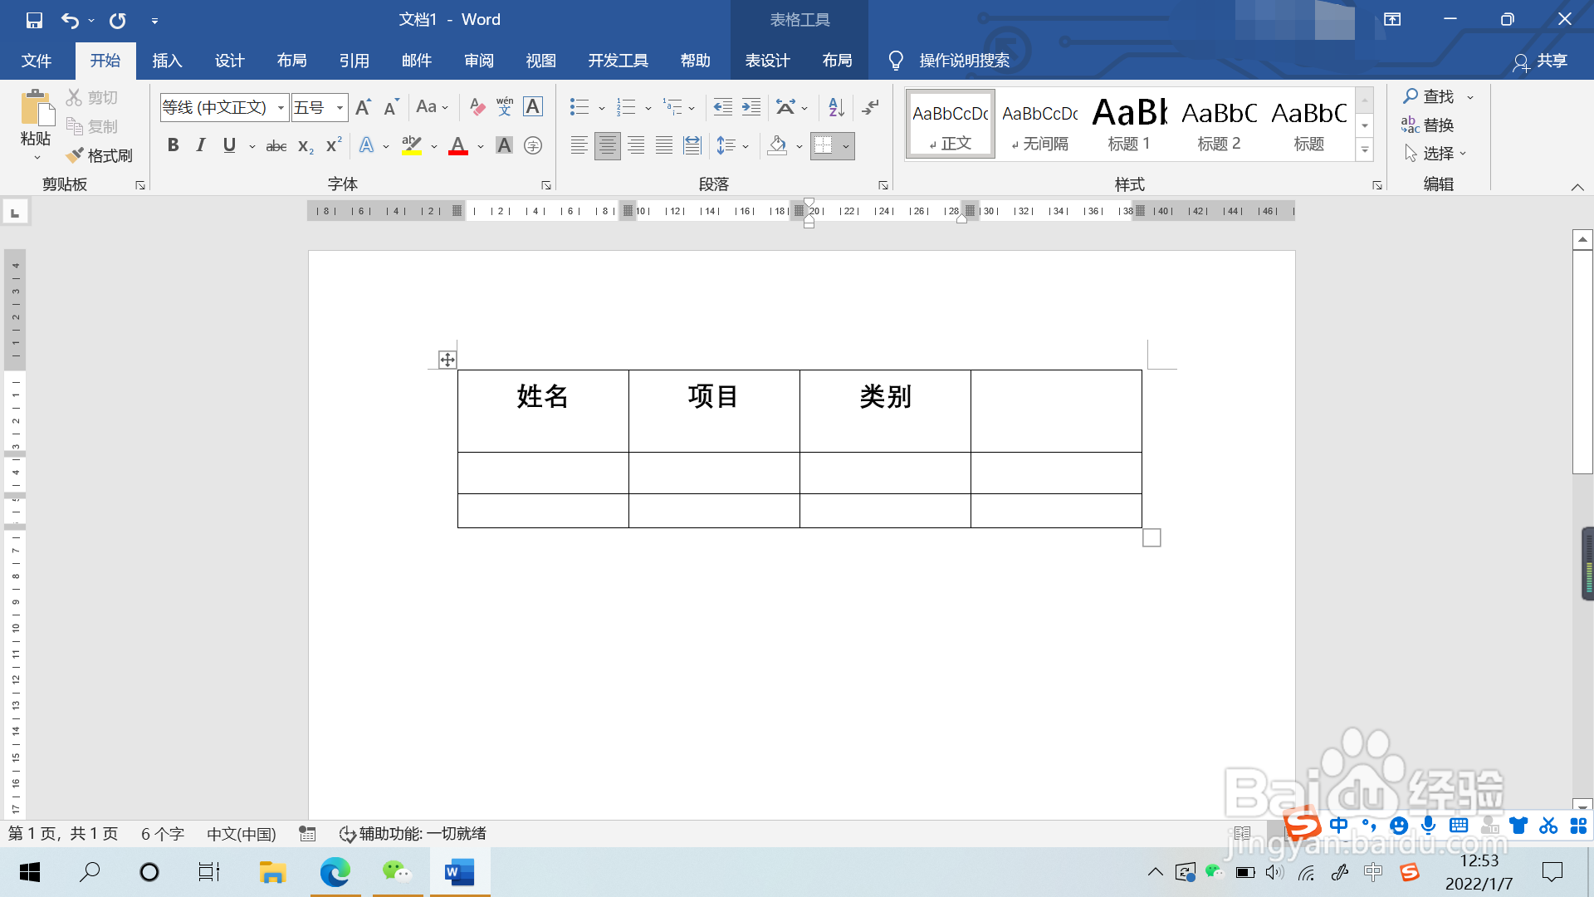Toggle italic formatting
The image size is (1594, 897).
point(199,145)
